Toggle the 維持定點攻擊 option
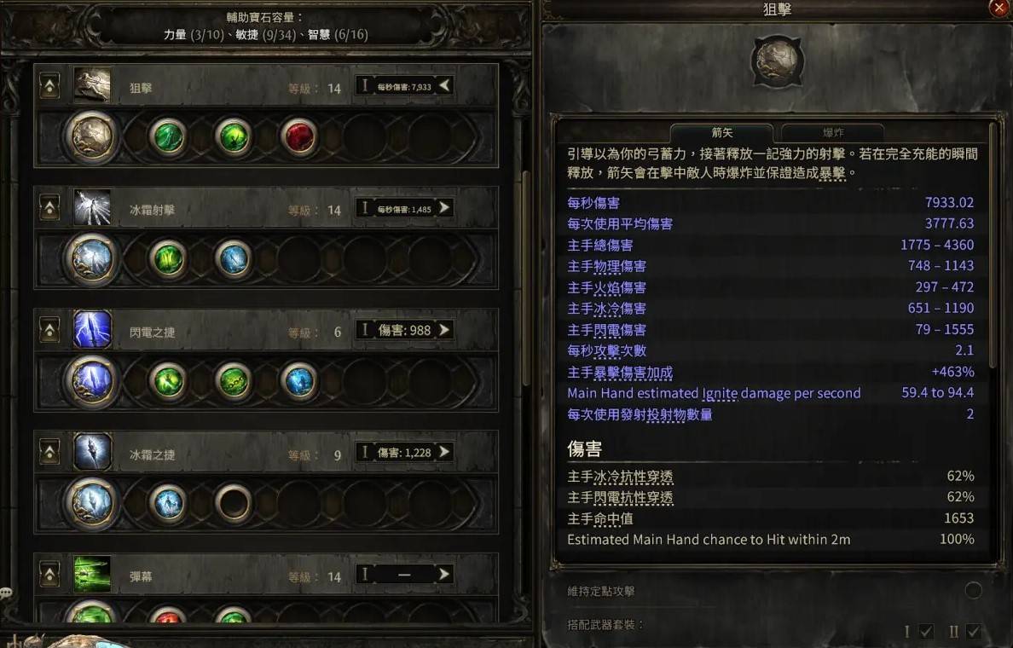The height and width of the screenshot is (648, 1013). (973, 590)
